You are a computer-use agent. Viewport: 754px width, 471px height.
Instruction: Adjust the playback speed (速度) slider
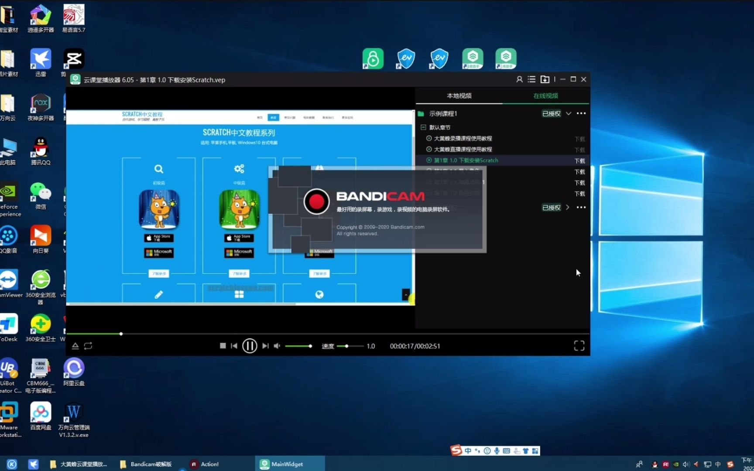pos(350,346)
